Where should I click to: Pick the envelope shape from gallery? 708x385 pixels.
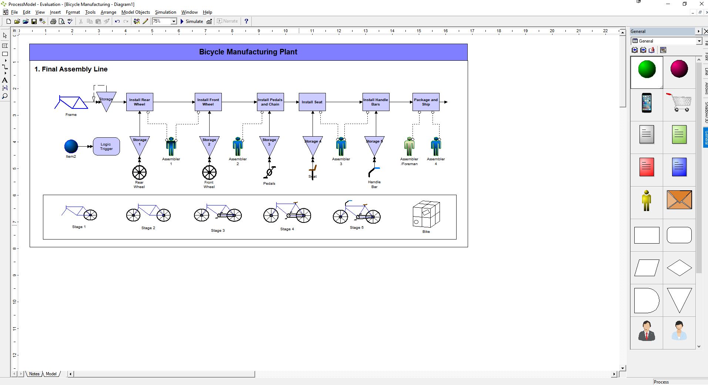[x=679, y=200]
